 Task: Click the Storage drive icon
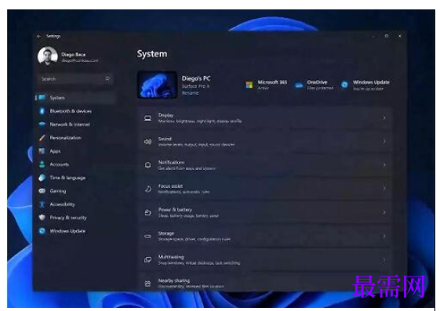click(x=148, y=237)
